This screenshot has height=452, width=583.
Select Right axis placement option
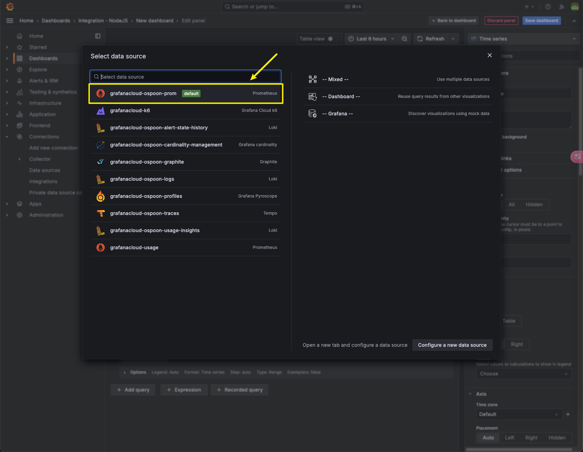(531, 438)
